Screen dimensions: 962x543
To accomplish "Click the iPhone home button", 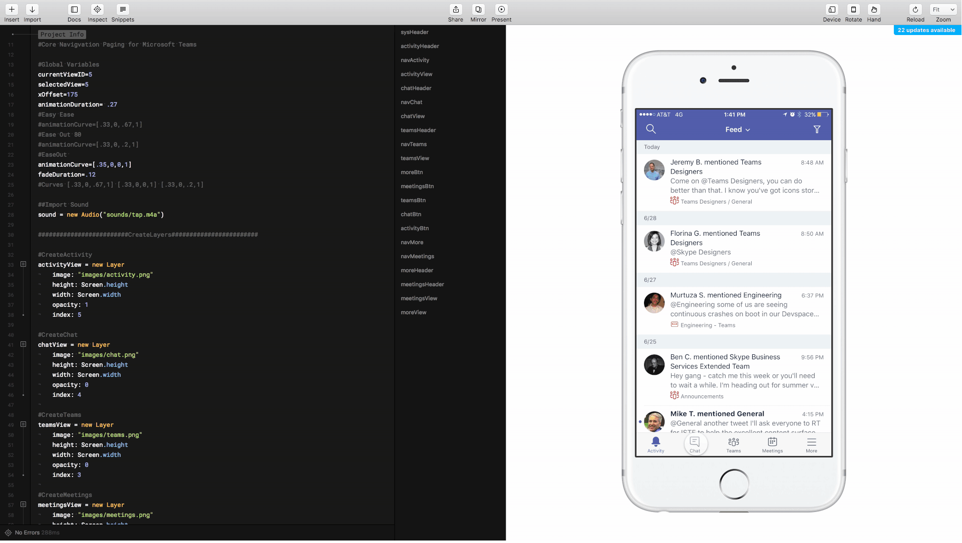I will [734, 484].
